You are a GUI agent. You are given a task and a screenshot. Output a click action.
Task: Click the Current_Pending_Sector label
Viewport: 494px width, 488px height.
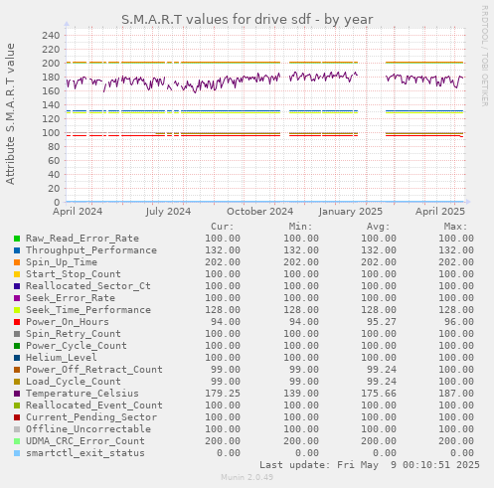coord(91,417)
